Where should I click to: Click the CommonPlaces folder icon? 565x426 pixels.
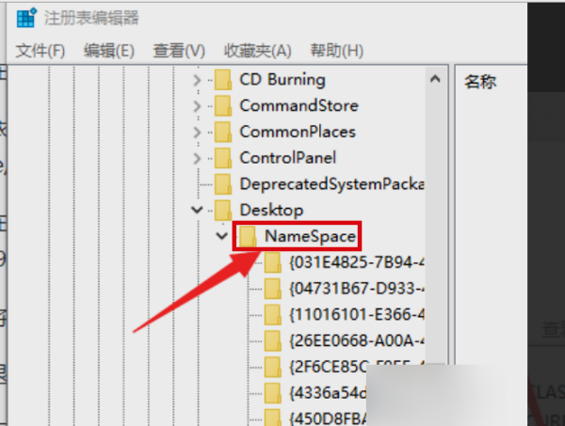(223, 132)
